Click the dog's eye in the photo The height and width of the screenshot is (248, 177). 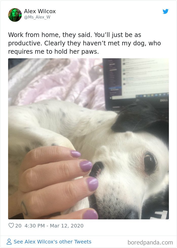150,163
